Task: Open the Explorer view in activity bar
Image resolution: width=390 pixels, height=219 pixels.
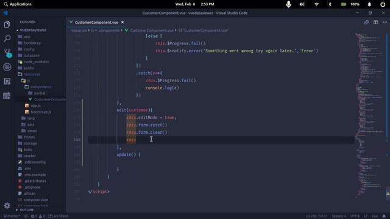Action: click(x=7, y=24)
